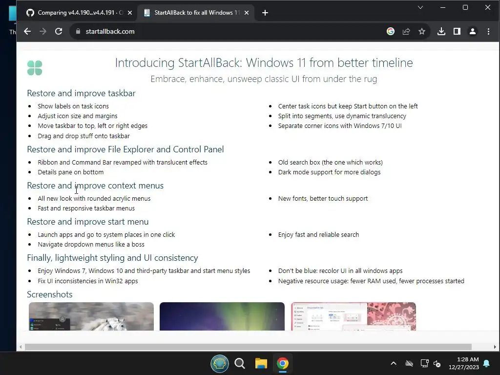This screenshot has height=375, width=500.
Task: Click 'Drag and drop stuff onto taskbar'
Action: point(83,136)
